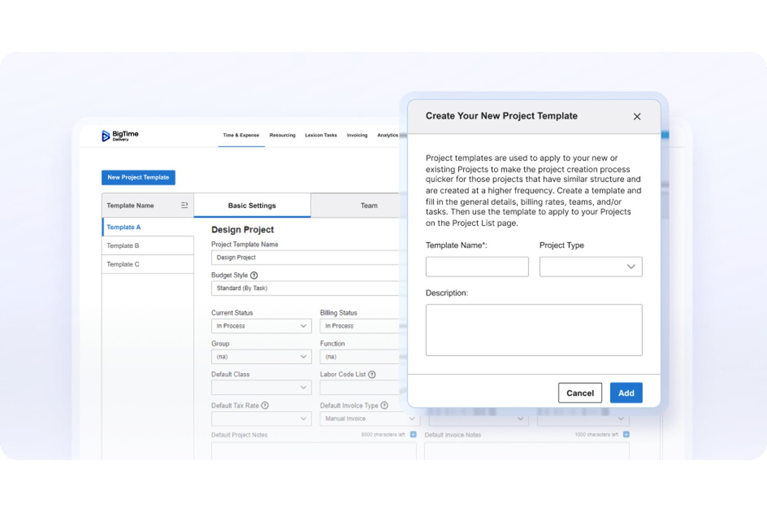Switch to the Basic Settings tab
Image resolution: width=767 pixels, height=512 pixels.
pos(252,205)
